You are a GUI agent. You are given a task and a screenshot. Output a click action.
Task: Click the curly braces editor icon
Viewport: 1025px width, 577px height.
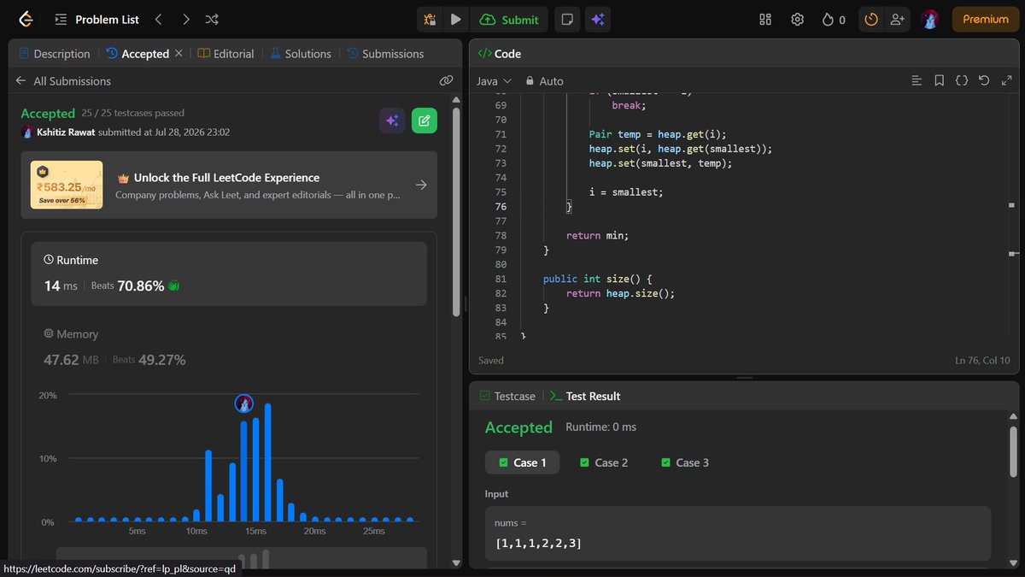961,80
